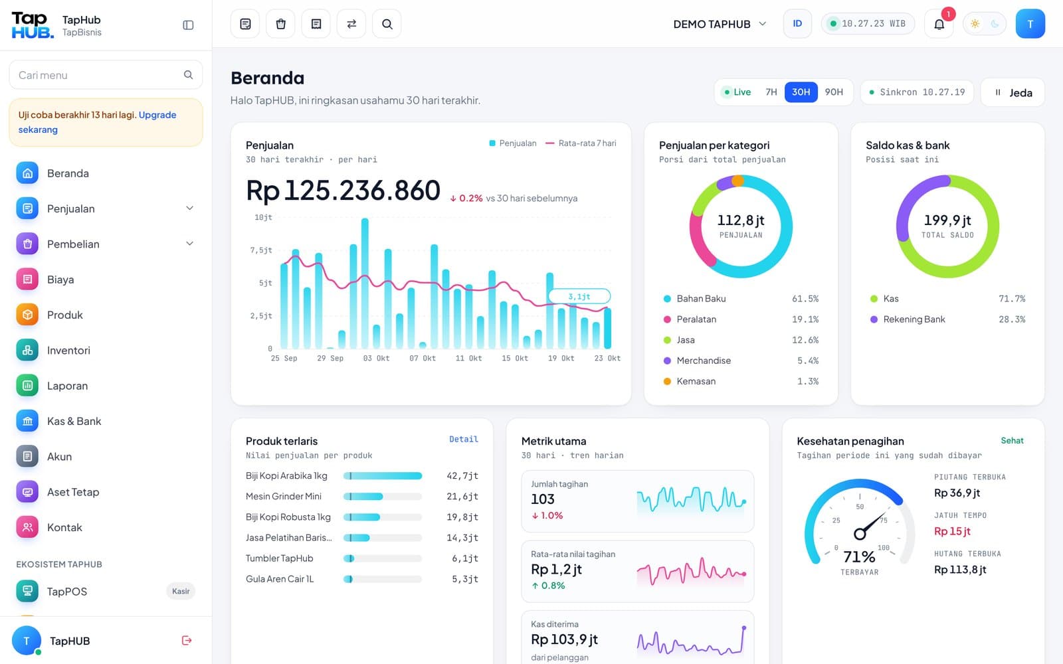This screenshot has height=664, width=1063.
Task: Open the search magnifier in top toolbar
Action: (x=387, y=24)
